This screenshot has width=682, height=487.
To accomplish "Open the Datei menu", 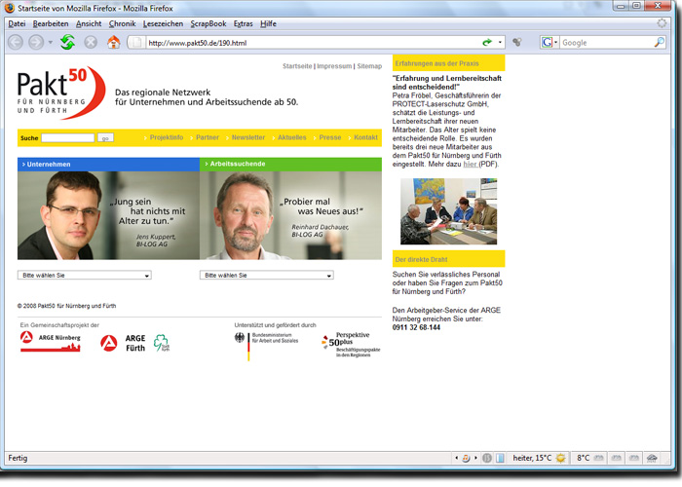I will [x=17, y=23].
